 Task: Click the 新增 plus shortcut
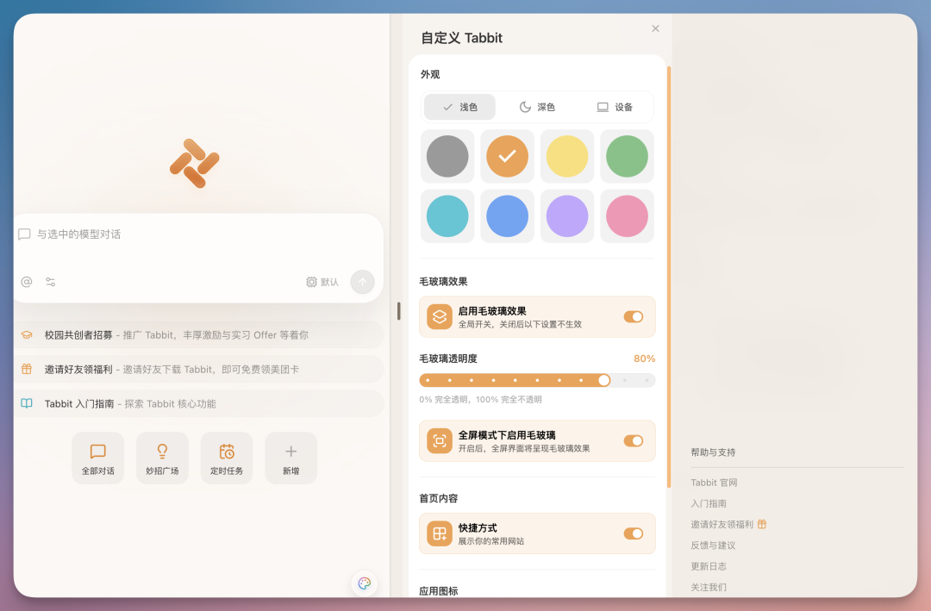pos(291,458)
